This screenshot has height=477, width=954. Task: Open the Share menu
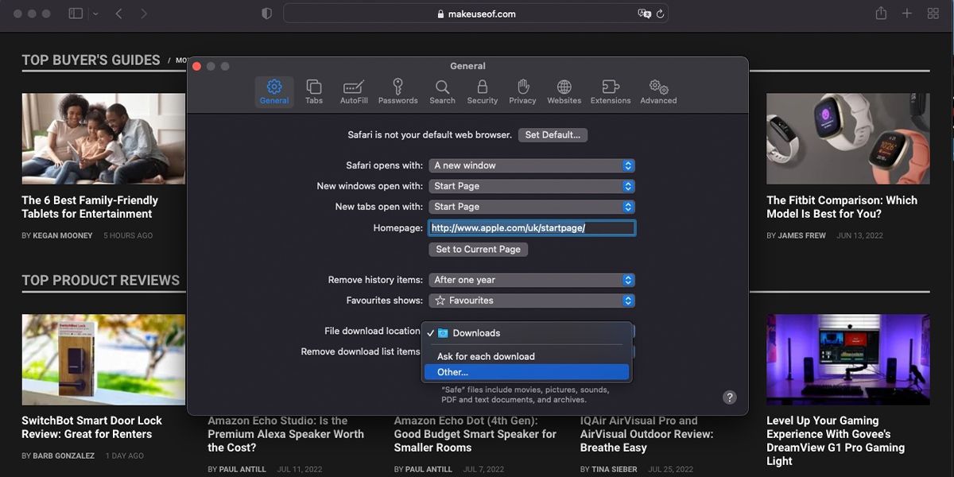coord(881,14)
